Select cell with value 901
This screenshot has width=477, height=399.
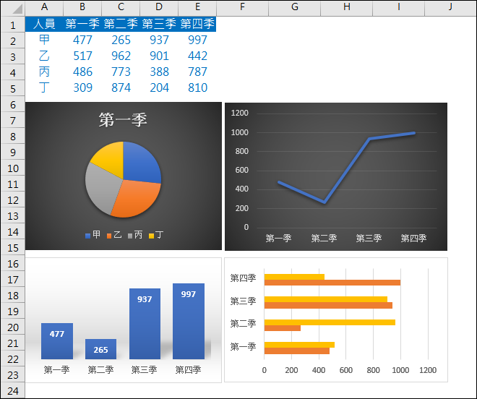click(x=159, y=56)
